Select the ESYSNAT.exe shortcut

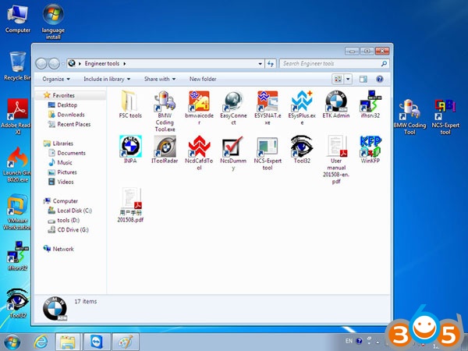[268, 108]
